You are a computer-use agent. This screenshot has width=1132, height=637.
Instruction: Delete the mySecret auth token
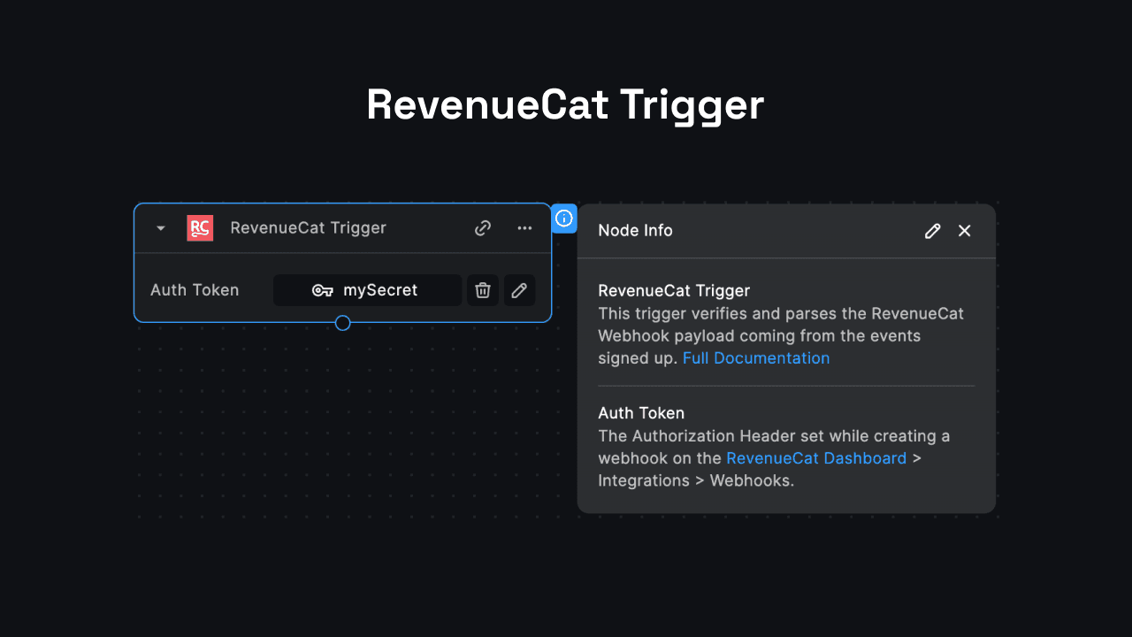(x=483, y=290)
